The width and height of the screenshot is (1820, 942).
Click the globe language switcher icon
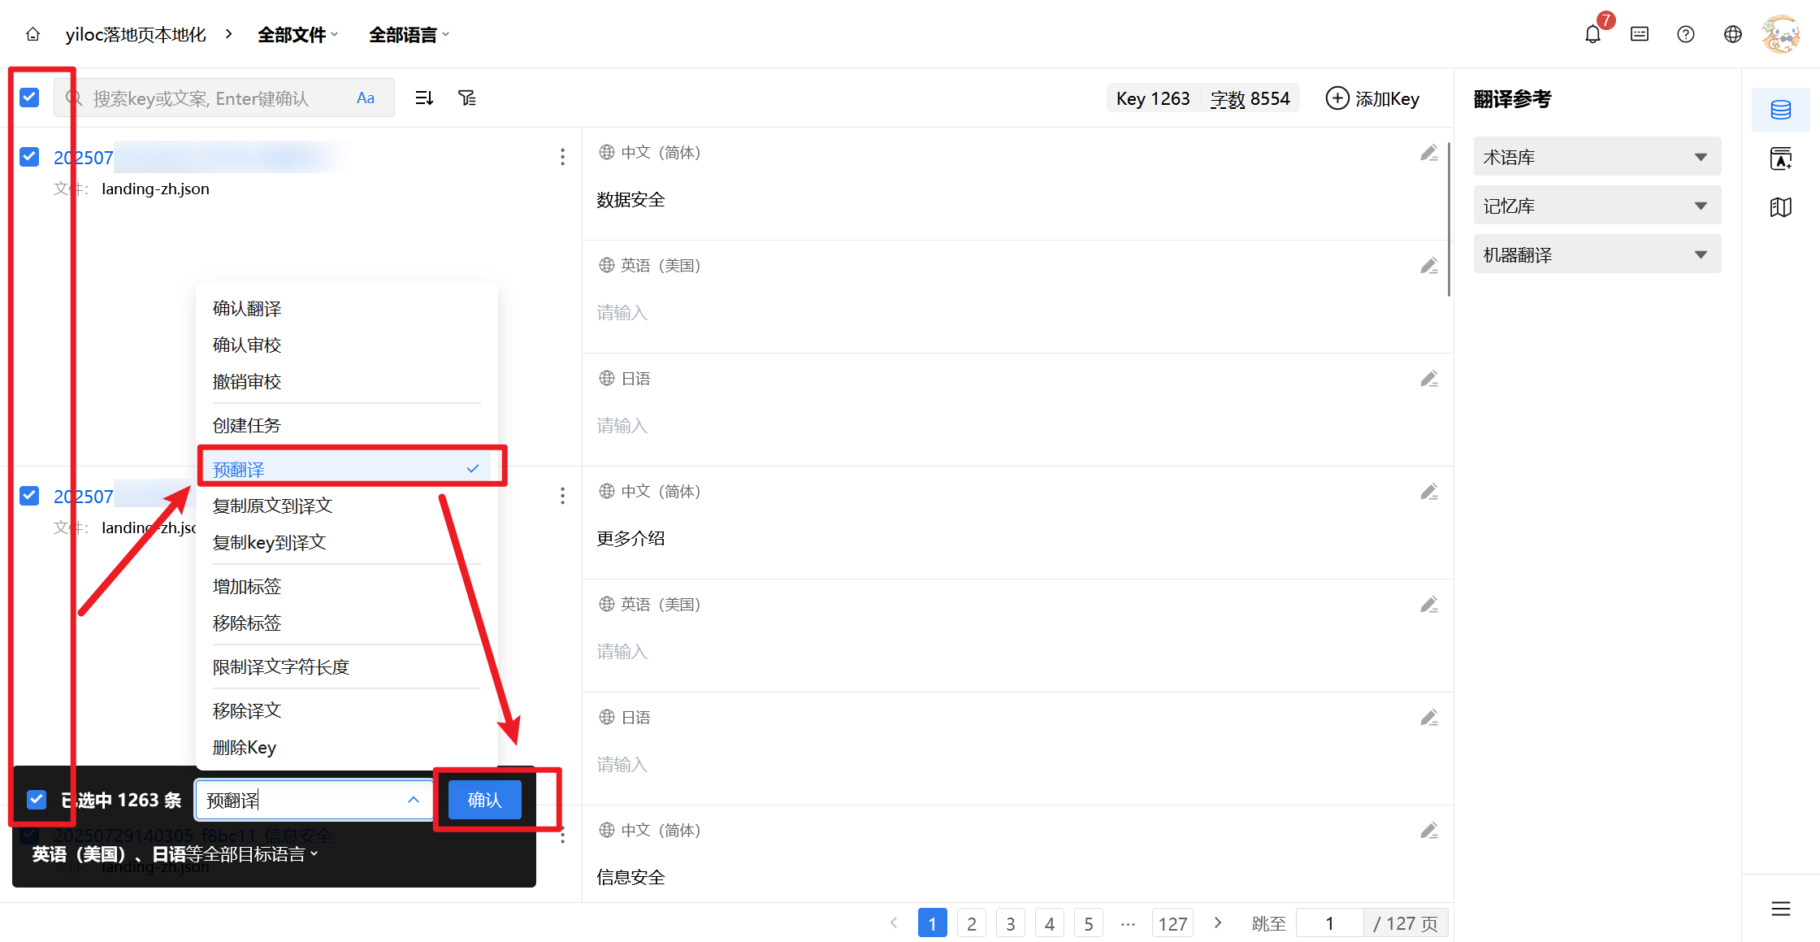tap(1733, 34)
